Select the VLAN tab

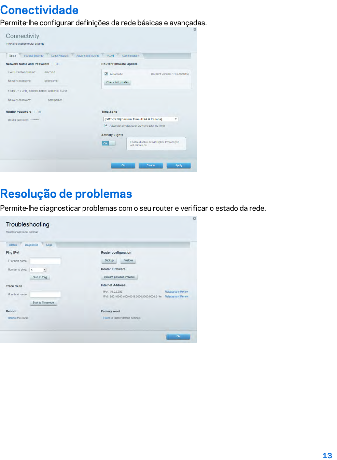pos(110,56)
